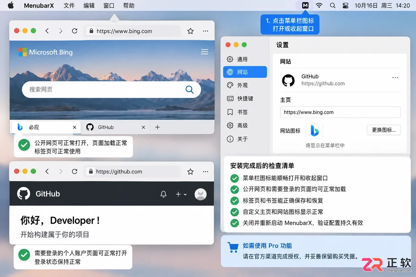Open Spotlight search in menu bar
416x277 pixels.
point(333,5)
